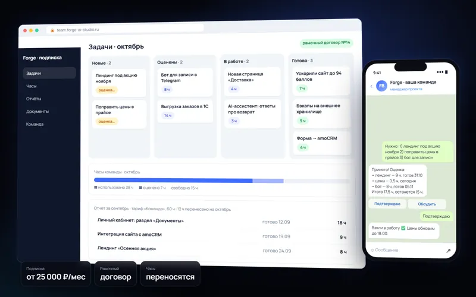The width and height of the screenshot is (476, 297).
Task: Click the address bar showing team.forge-ai-studio.ru
Action: click(125, 29)
